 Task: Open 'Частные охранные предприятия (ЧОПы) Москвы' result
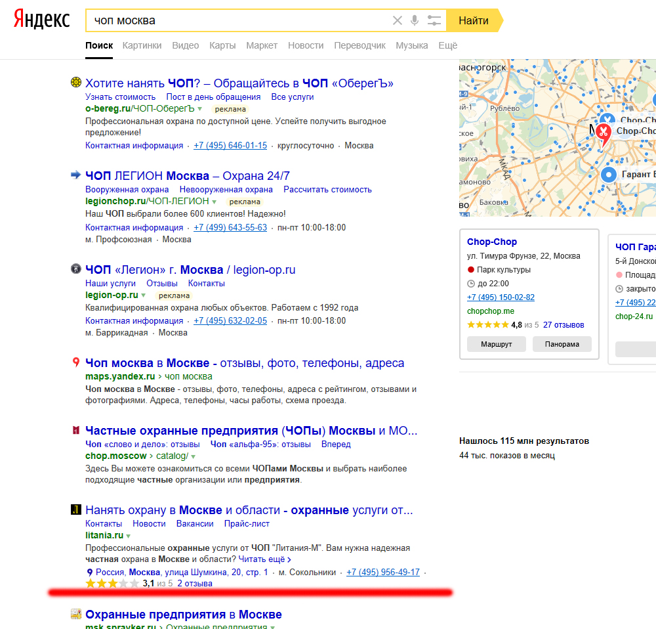click(x=251, y=431)
